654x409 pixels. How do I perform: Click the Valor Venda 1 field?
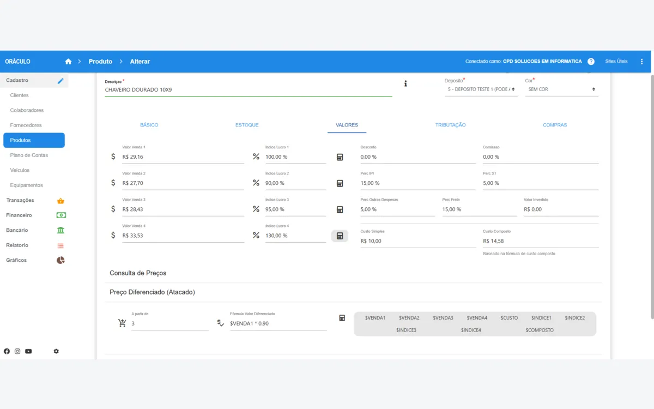[x=183, y=157]
